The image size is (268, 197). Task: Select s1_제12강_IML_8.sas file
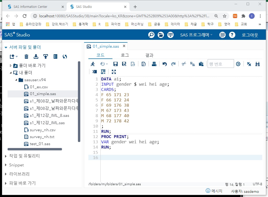point(49,116)
